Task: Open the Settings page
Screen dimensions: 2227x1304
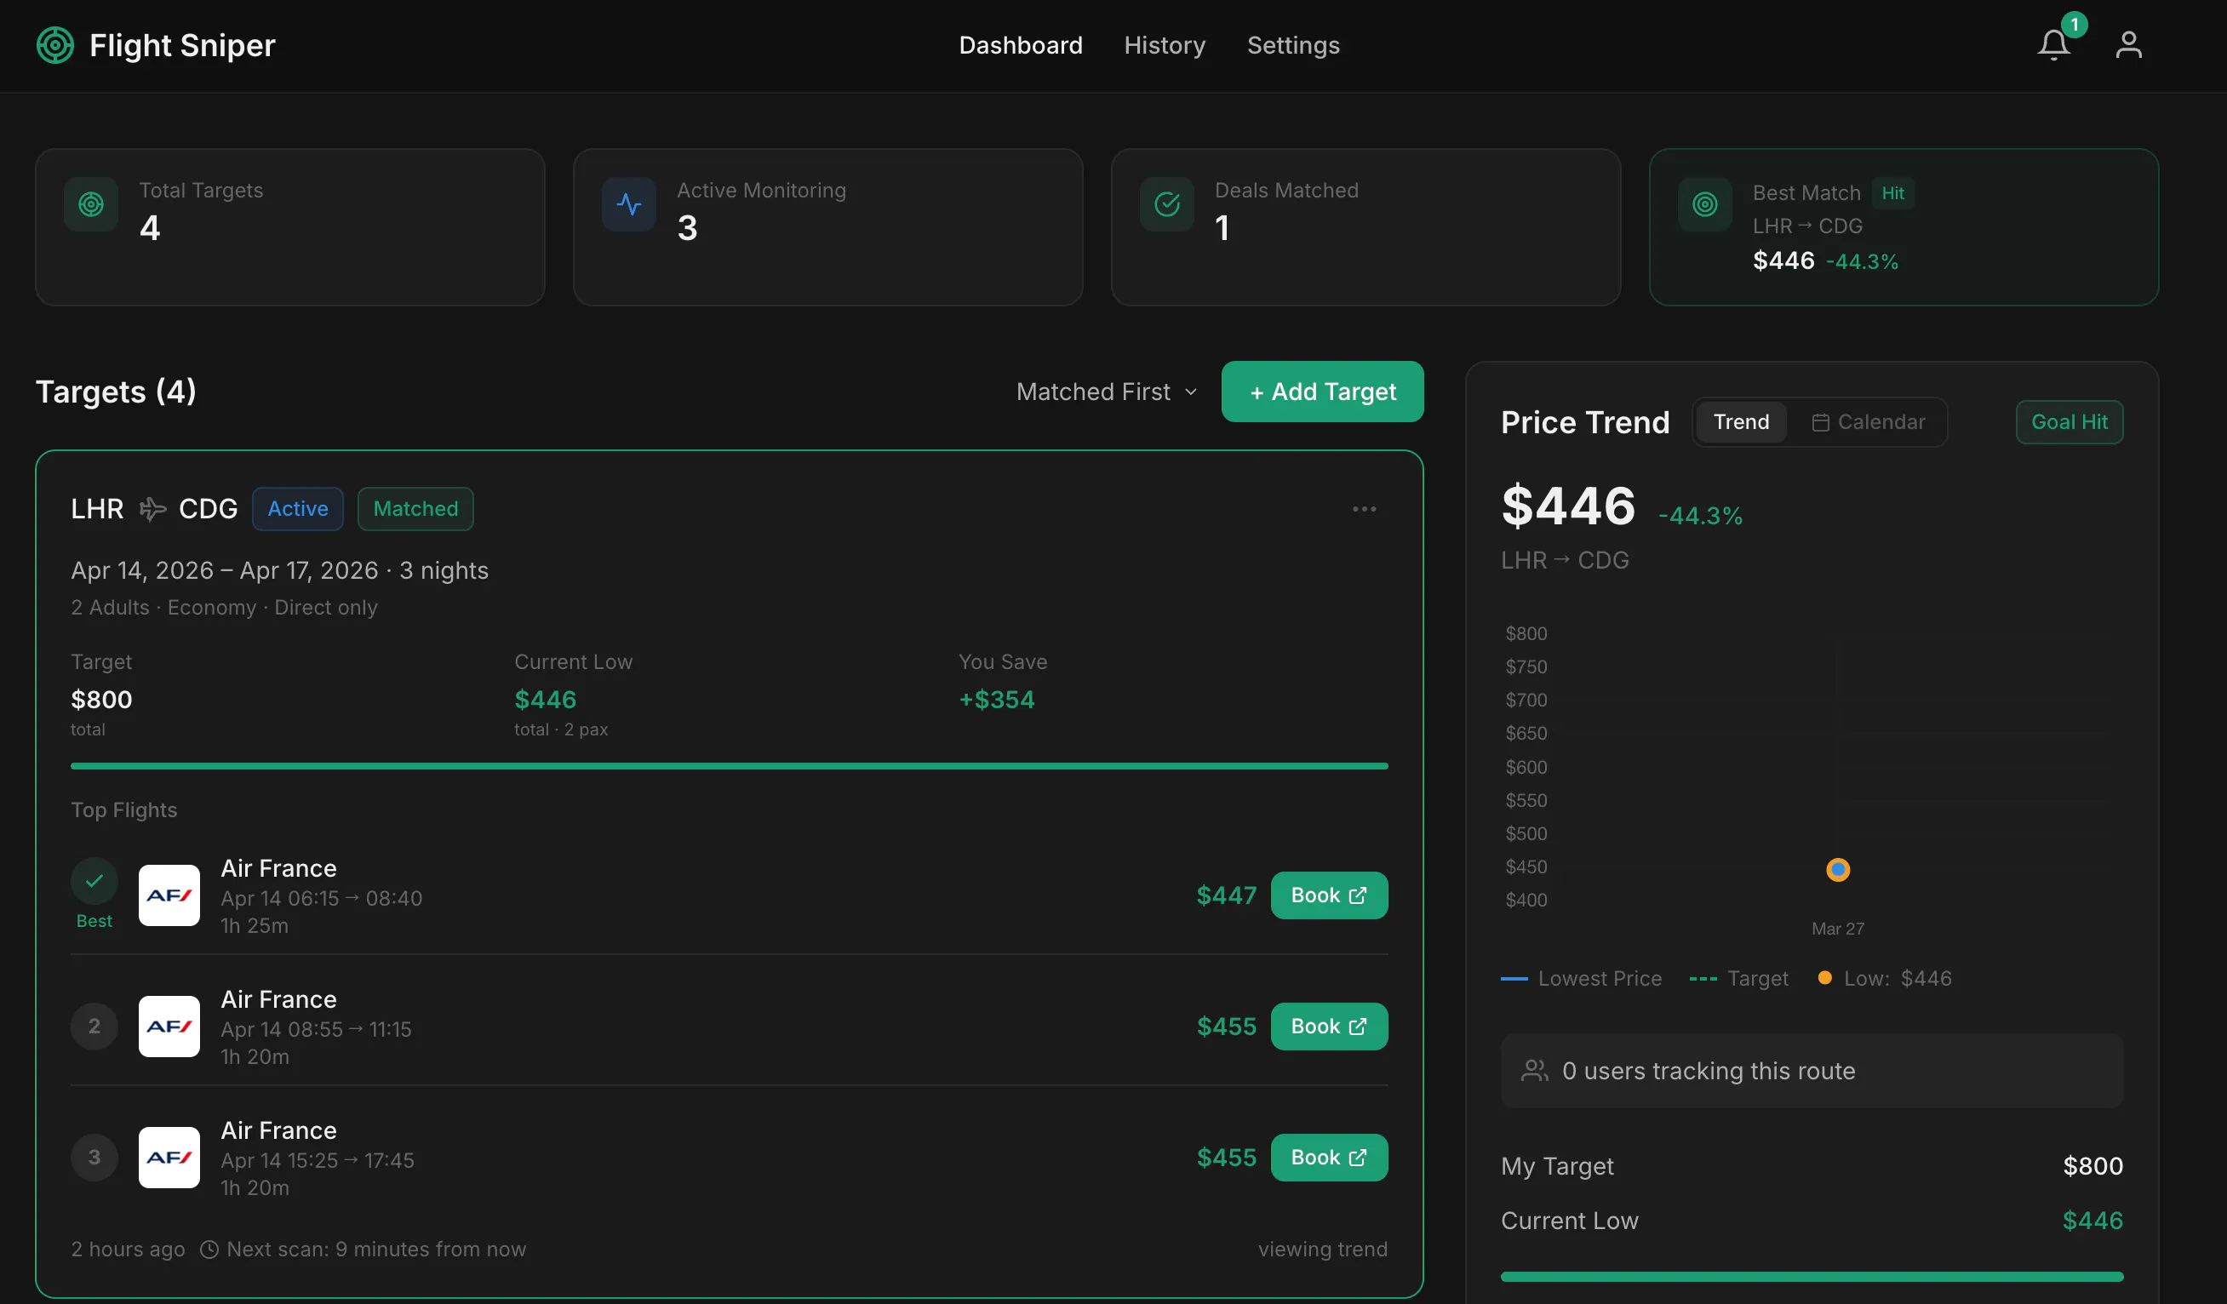Action: click(x=1293, y=45)
